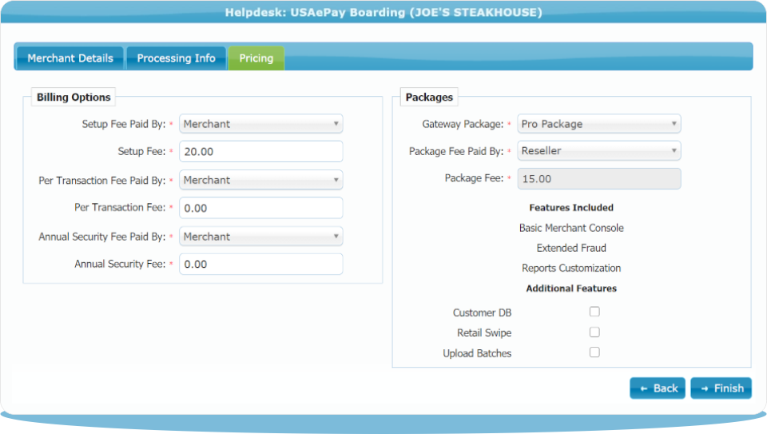Click the Basic Merchant Console feature text
Screen dimensions: 767x434
[x=571, y=228]
